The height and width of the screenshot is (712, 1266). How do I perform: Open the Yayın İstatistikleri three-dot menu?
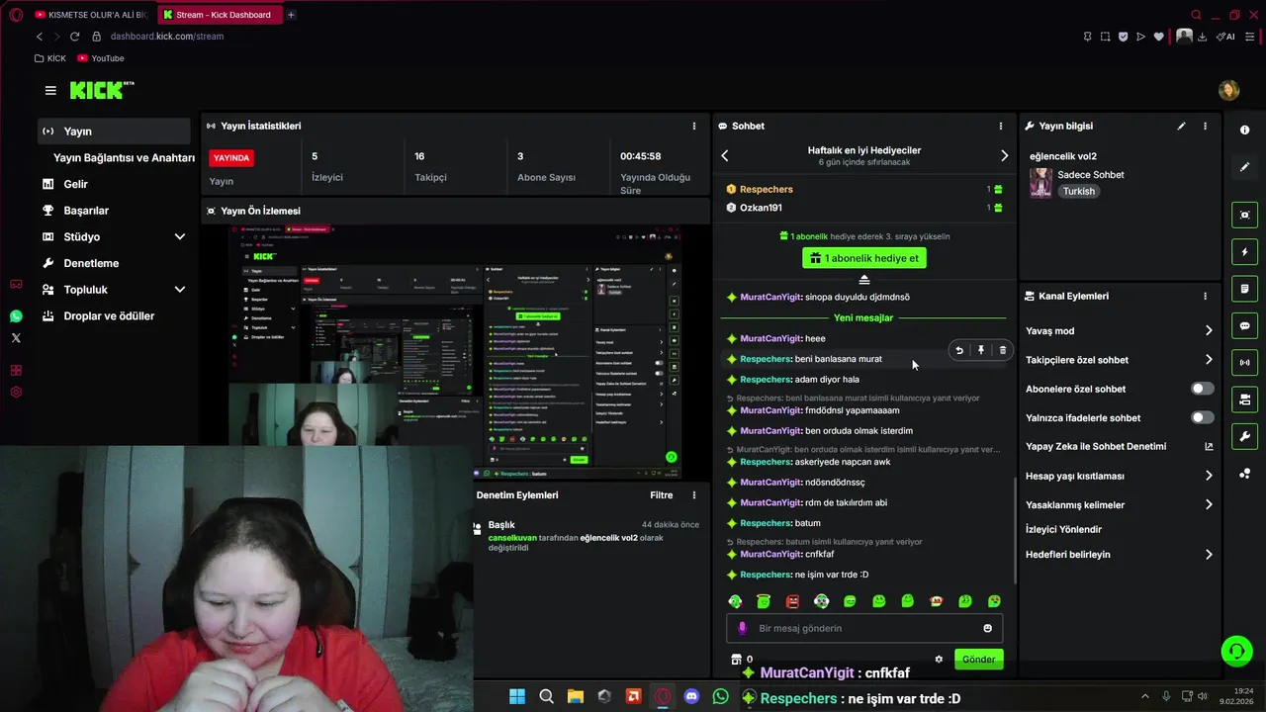694,127
